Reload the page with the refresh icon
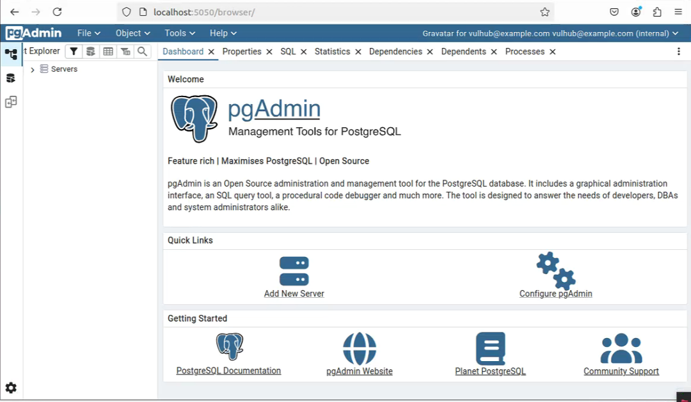 58,12
